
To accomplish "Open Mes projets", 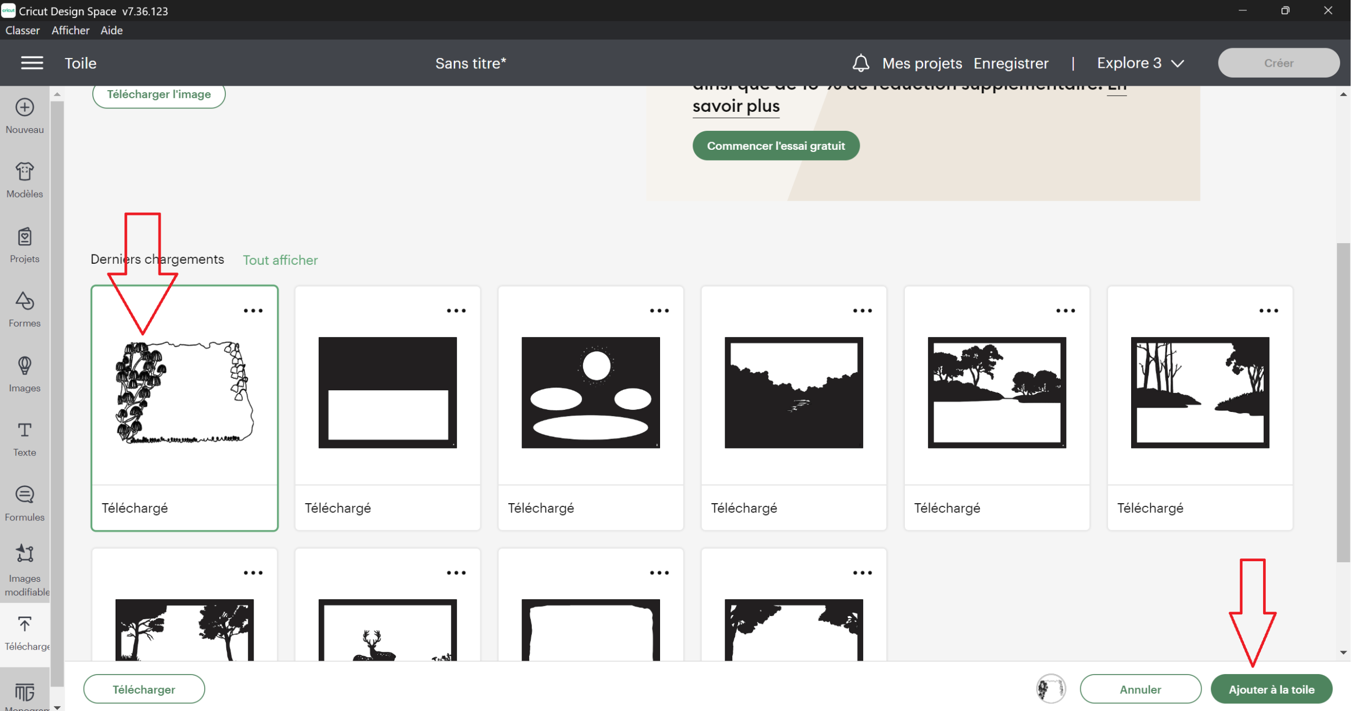I will pos(922,63).
